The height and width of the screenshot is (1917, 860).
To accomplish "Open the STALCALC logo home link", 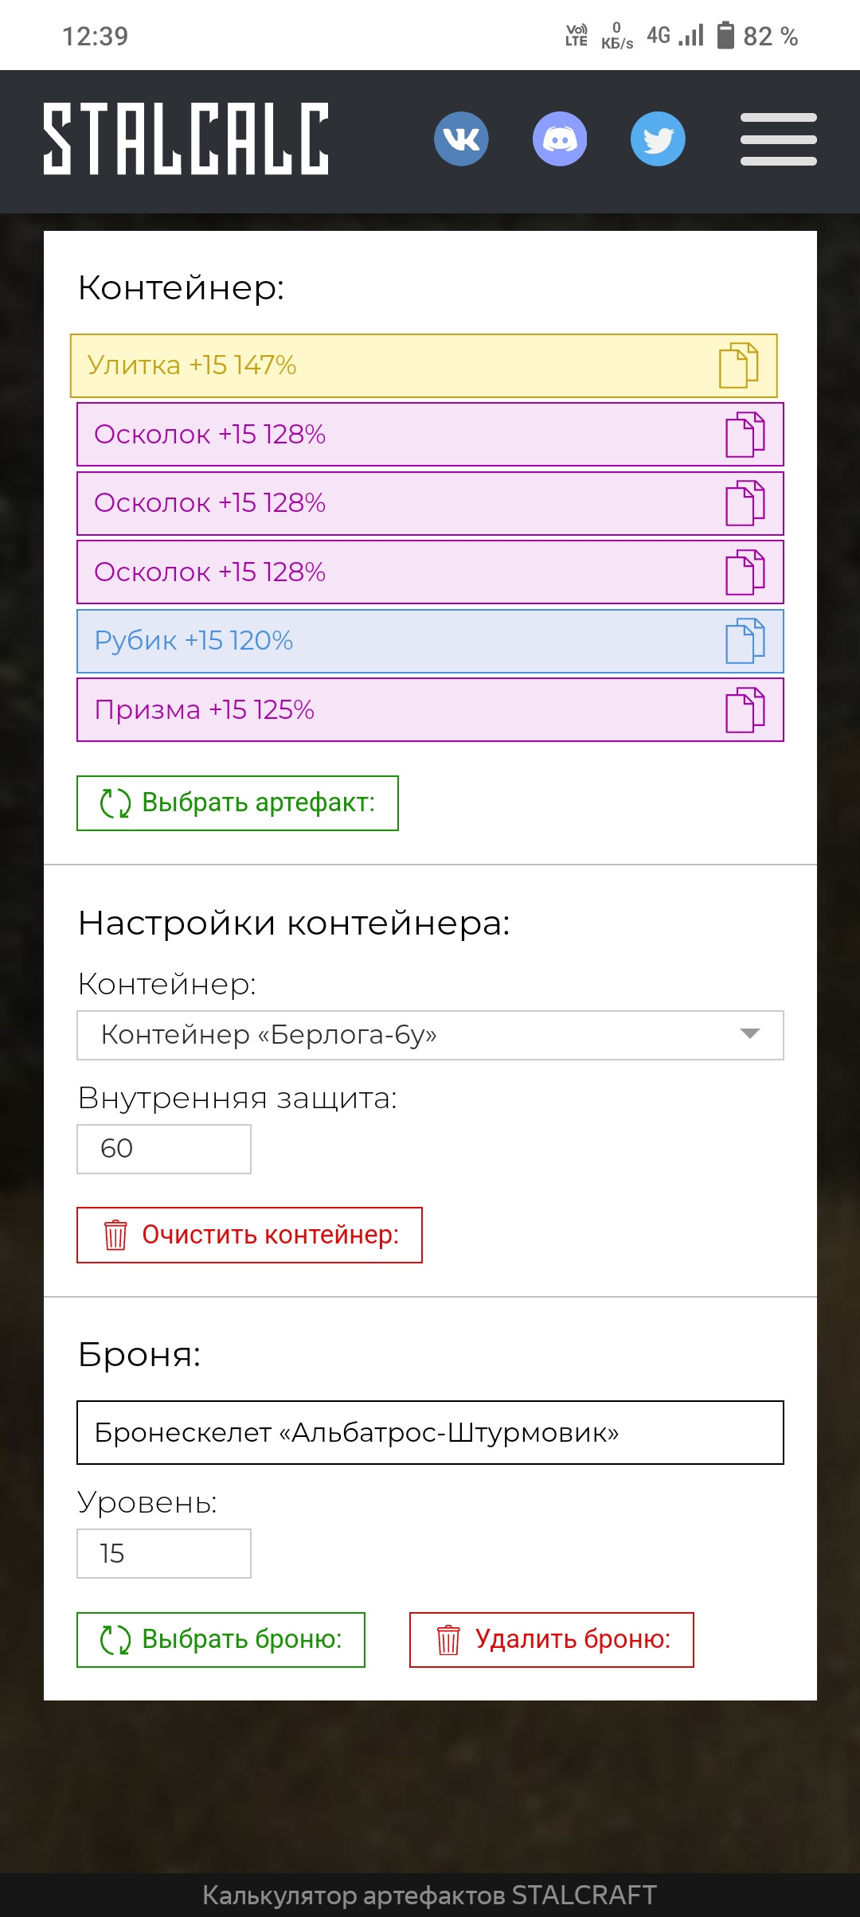I will coord(186,139).
